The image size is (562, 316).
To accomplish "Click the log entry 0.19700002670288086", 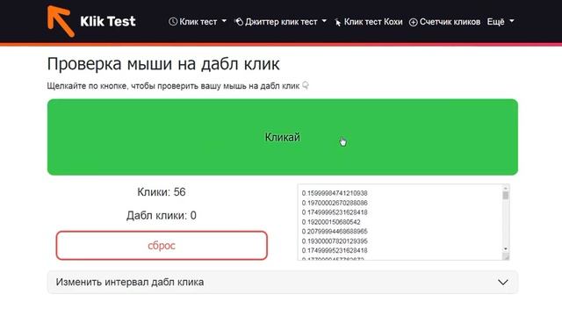I will (x=335, y=203).
